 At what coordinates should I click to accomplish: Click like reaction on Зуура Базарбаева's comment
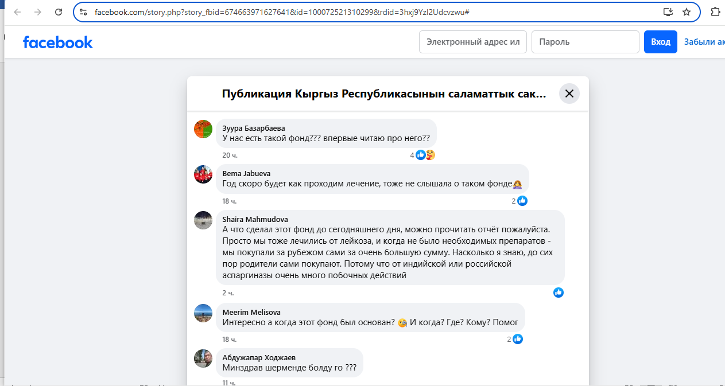(421, 155)
